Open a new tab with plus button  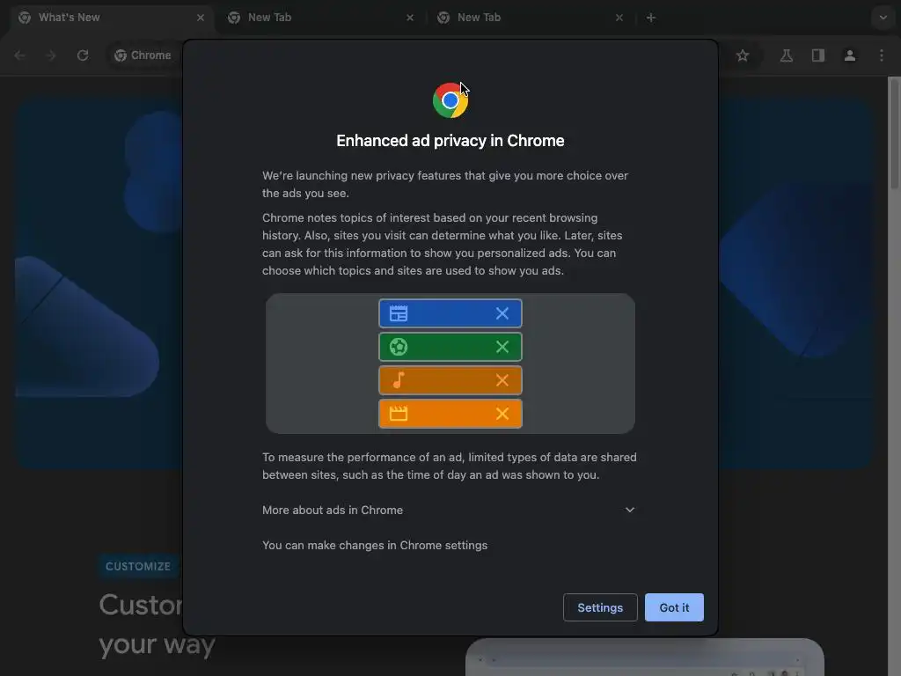(x=650, y=18)
